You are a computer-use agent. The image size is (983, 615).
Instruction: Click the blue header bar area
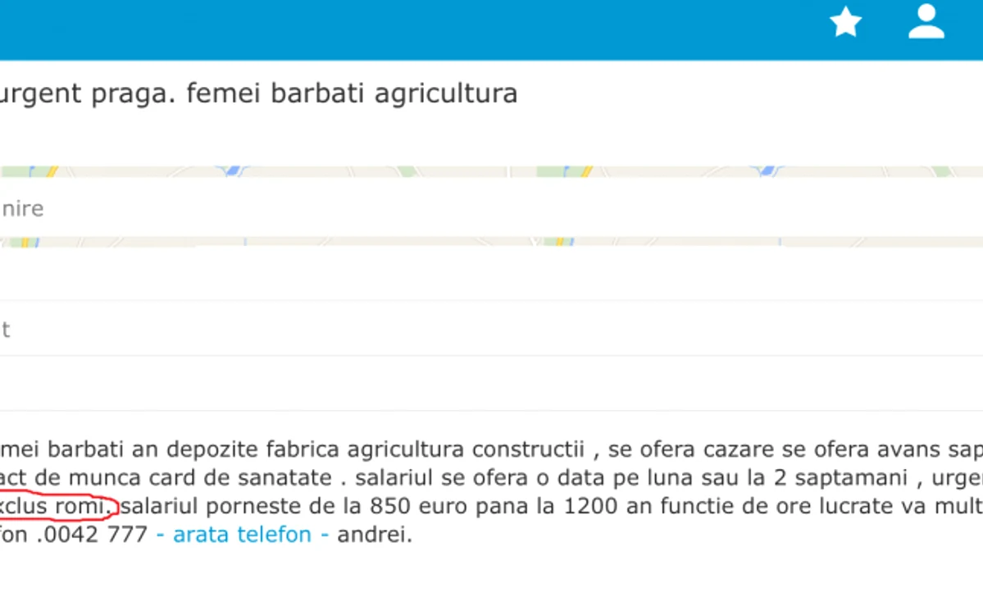pos(407,30)
